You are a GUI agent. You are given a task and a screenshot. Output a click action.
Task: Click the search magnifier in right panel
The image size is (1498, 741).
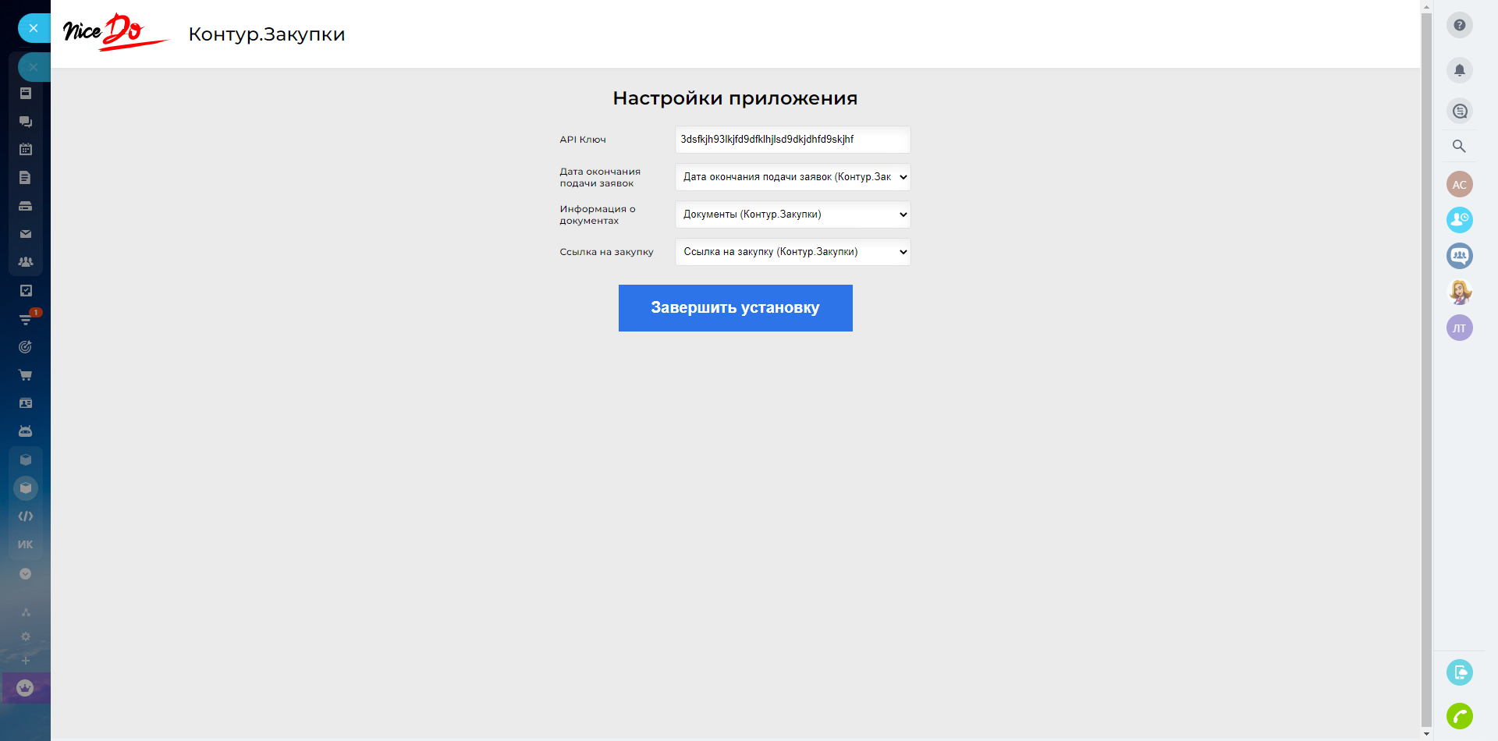coord(1459,146)
